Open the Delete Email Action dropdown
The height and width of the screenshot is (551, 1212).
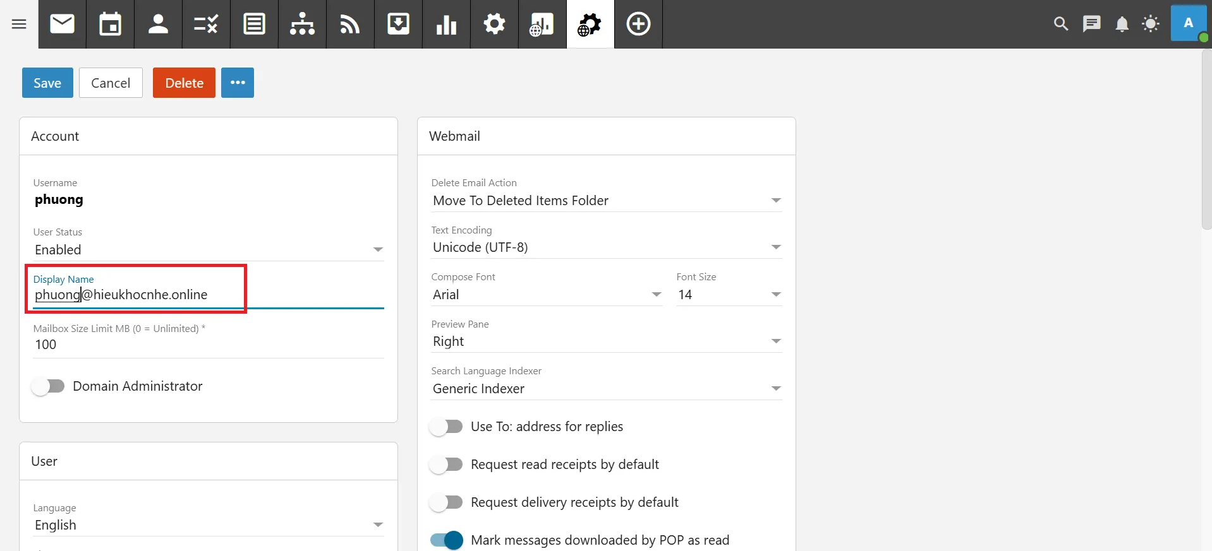click(x=606, y=201)
